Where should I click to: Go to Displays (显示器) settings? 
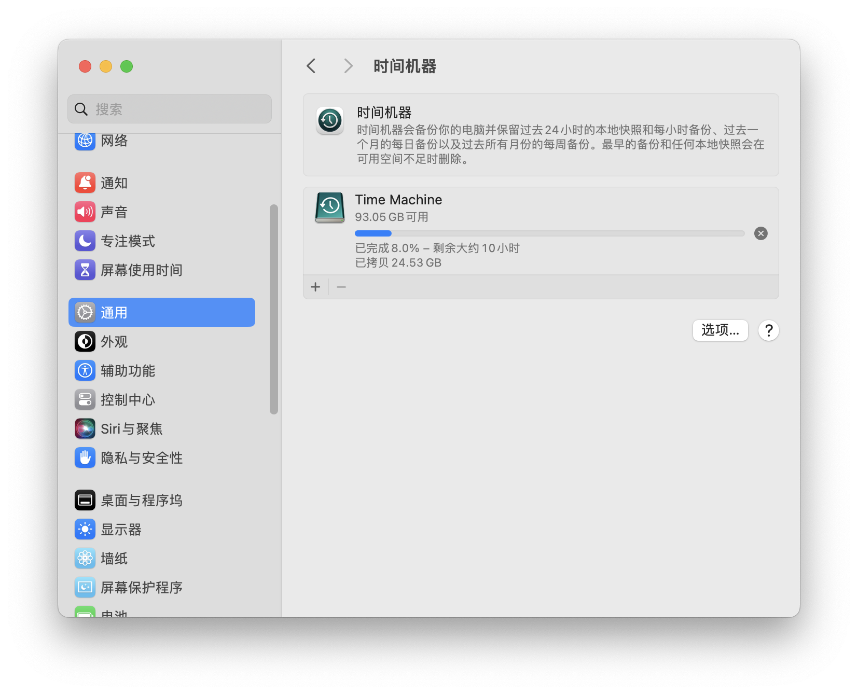(121, 529)
